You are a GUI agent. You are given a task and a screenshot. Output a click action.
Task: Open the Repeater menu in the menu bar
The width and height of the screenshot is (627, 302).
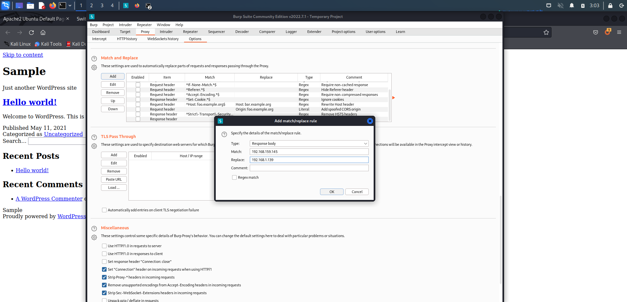pos(144,25)
